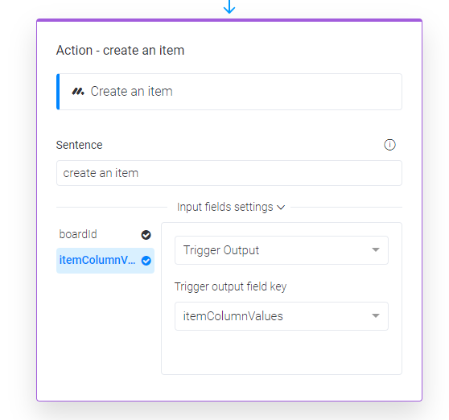Click the Input fields settings label
The width and height of the screenshot is (449, 420).
point(224,207)
